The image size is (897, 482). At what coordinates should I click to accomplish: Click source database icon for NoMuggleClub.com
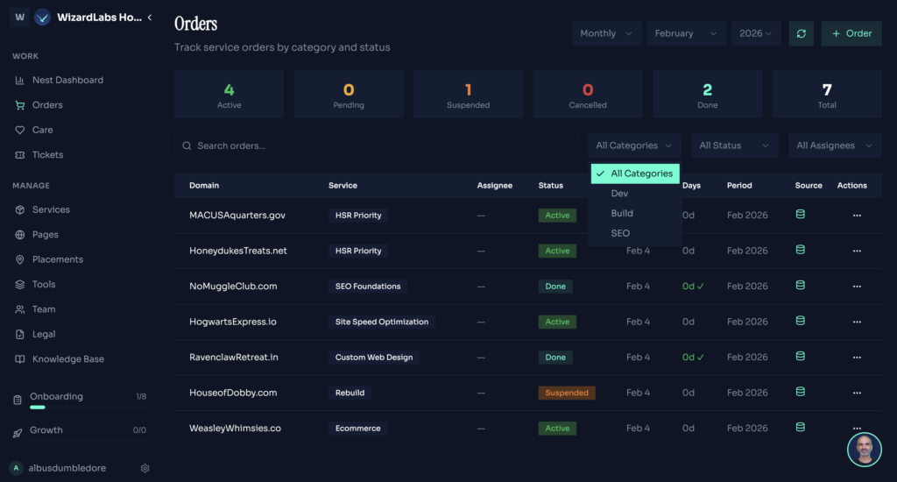coord(800,286)
